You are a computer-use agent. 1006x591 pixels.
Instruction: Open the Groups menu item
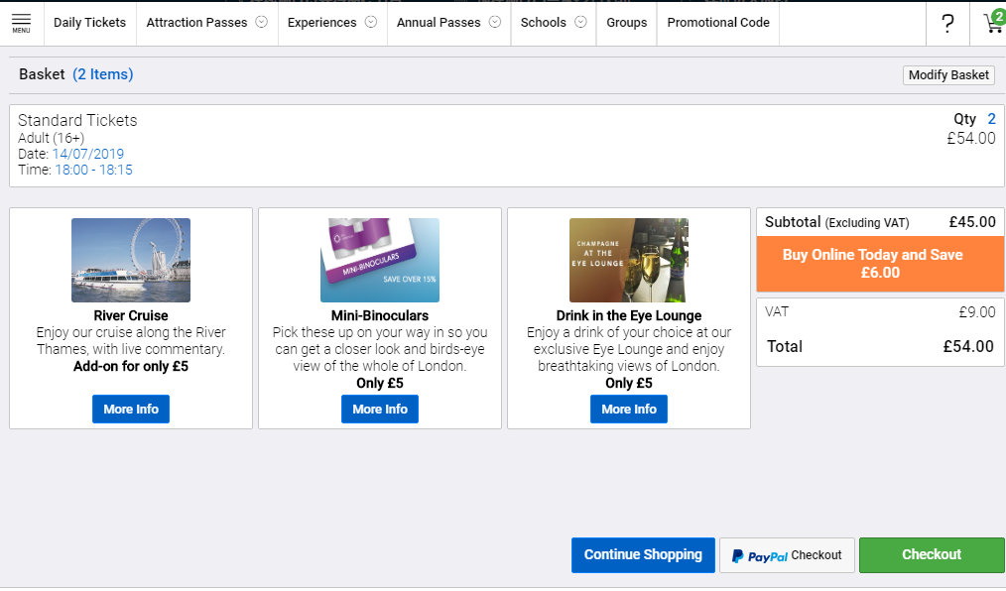click(x=626, y=23)
